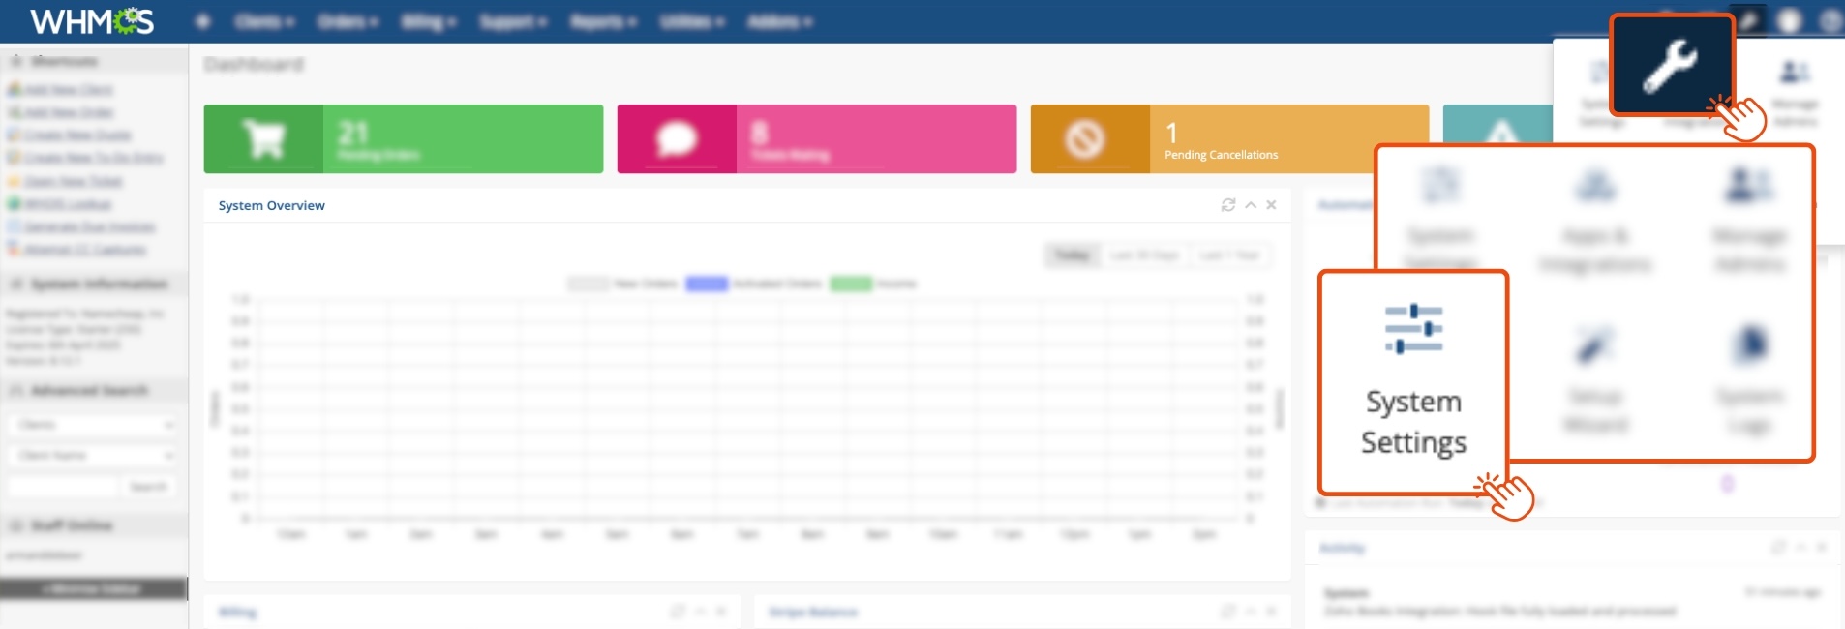Click the Advanced Search text field
Viewport: 1845px width, 629px height.
[x=63, y=487]
